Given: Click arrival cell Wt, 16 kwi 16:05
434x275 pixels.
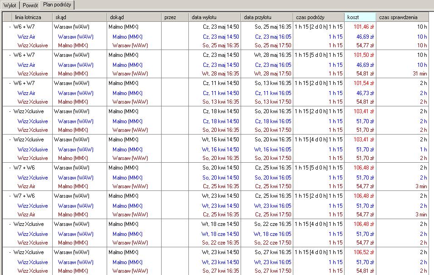Looking at the screenshot, I should 273,150.
